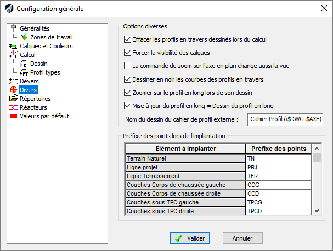
Task: Select the Dessin tree item
Action: tap(38, 64)
